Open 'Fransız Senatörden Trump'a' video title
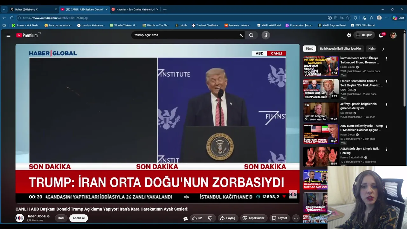The width and height of the screenshot is (407, 229). [362, 83]
